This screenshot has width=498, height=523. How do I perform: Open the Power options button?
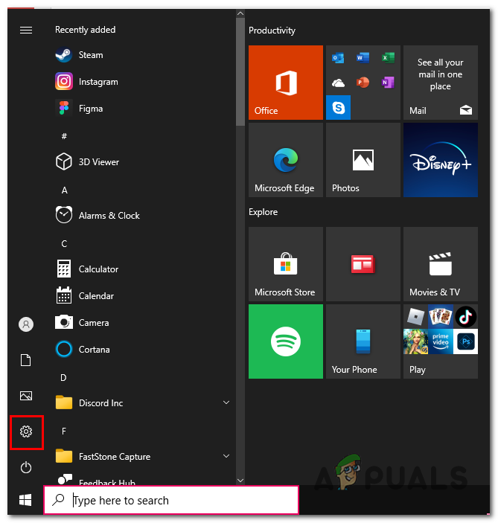point(26,467)
